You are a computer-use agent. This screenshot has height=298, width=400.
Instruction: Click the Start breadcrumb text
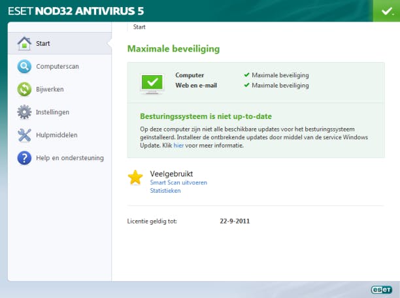pyautogui.click(x=139, y=27)
